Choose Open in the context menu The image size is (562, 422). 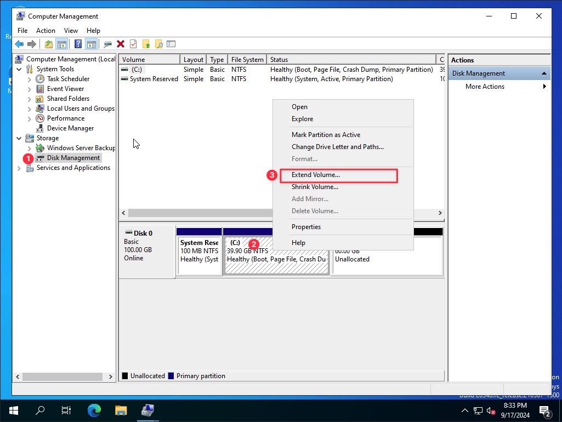343,107
